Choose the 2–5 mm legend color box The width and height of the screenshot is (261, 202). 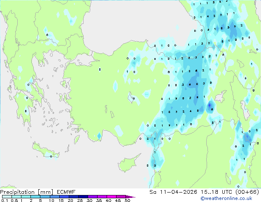point(35,197)
